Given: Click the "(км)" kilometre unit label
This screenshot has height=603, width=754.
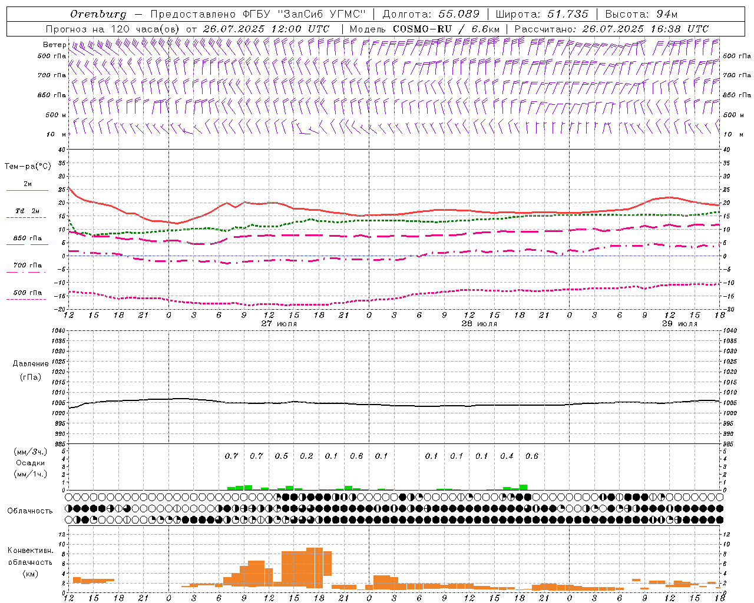Looking at the screenshot, I should (x=30, y=574).
